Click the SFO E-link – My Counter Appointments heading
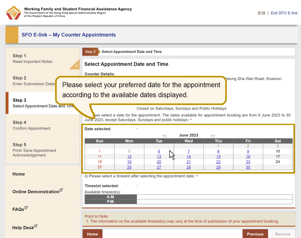Screen dimensions: 301x238 69,35
